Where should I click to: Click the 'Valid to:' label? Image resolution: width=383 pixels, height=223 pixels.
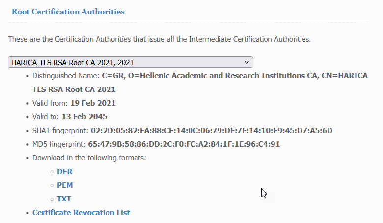(x=46, y=117)
